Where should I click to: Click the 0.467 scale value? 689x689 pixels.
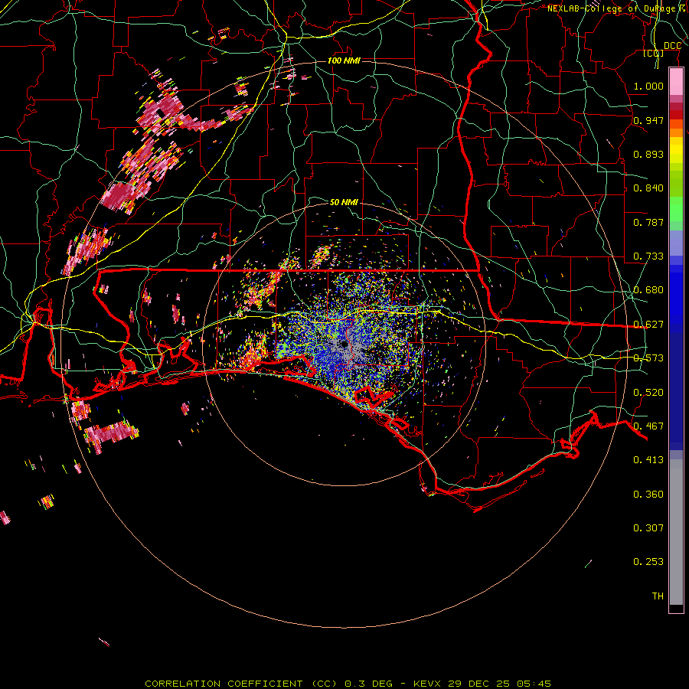648,426
